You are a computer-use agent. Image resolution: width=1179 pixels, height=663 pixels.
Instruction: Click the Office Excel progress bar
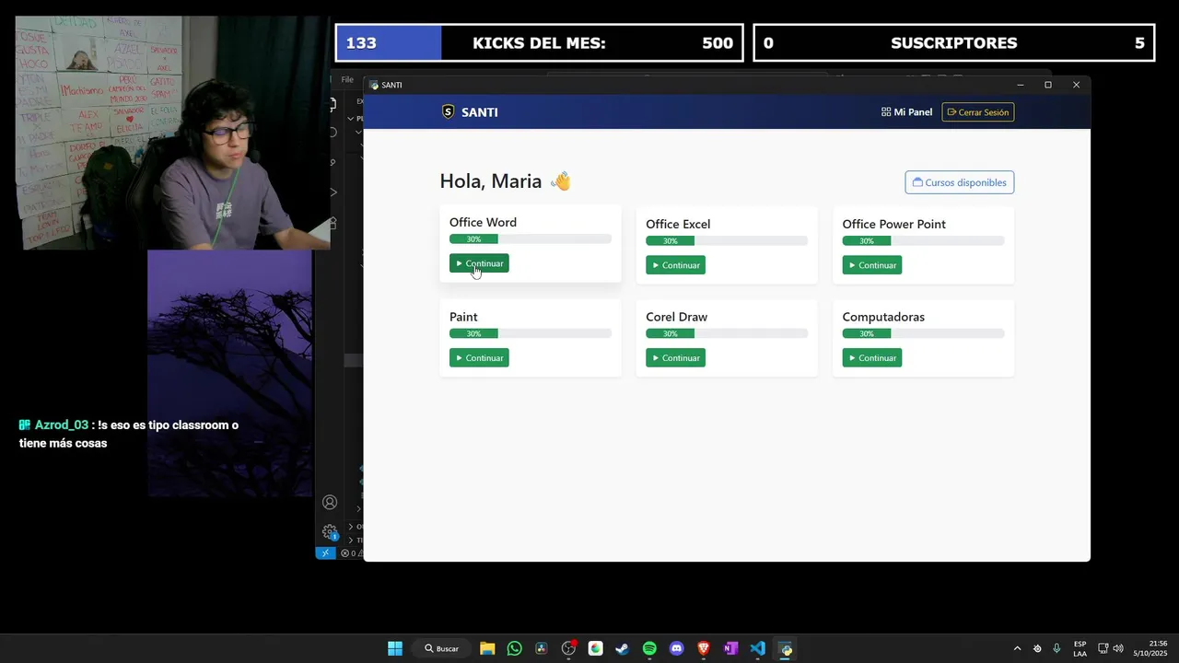tap(727, 241)
